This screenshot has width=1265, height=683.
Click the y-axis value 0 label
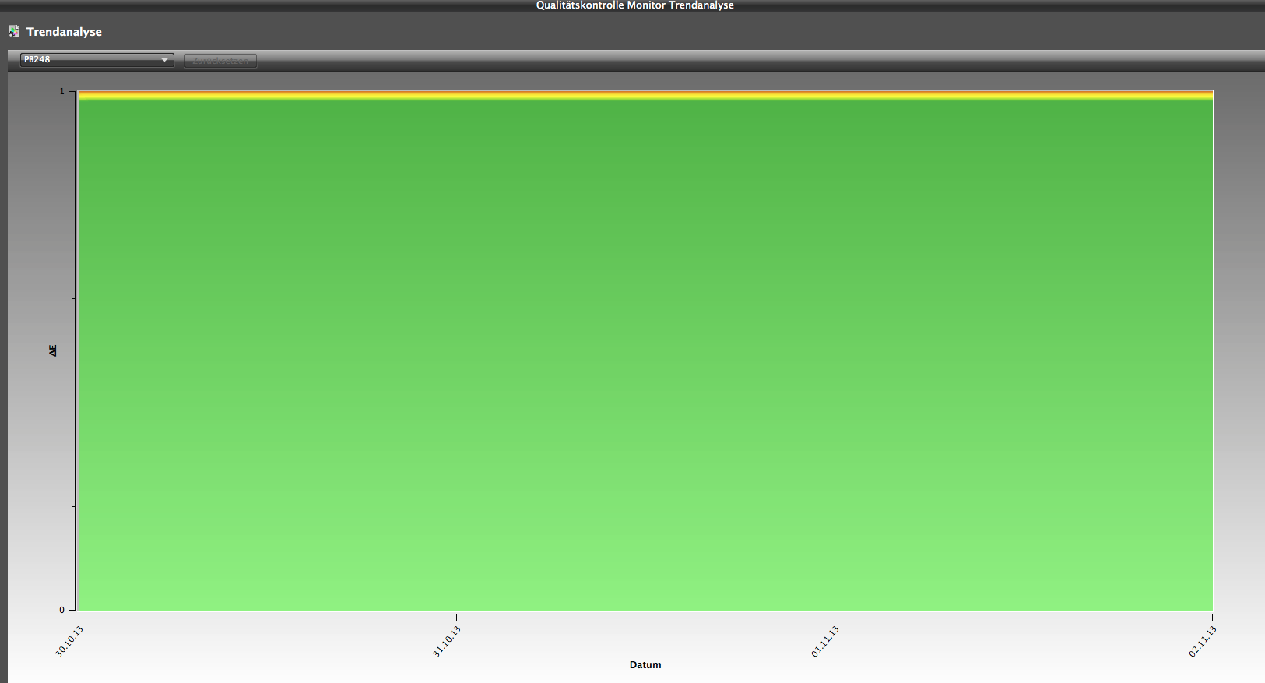(x=62, y=610)
